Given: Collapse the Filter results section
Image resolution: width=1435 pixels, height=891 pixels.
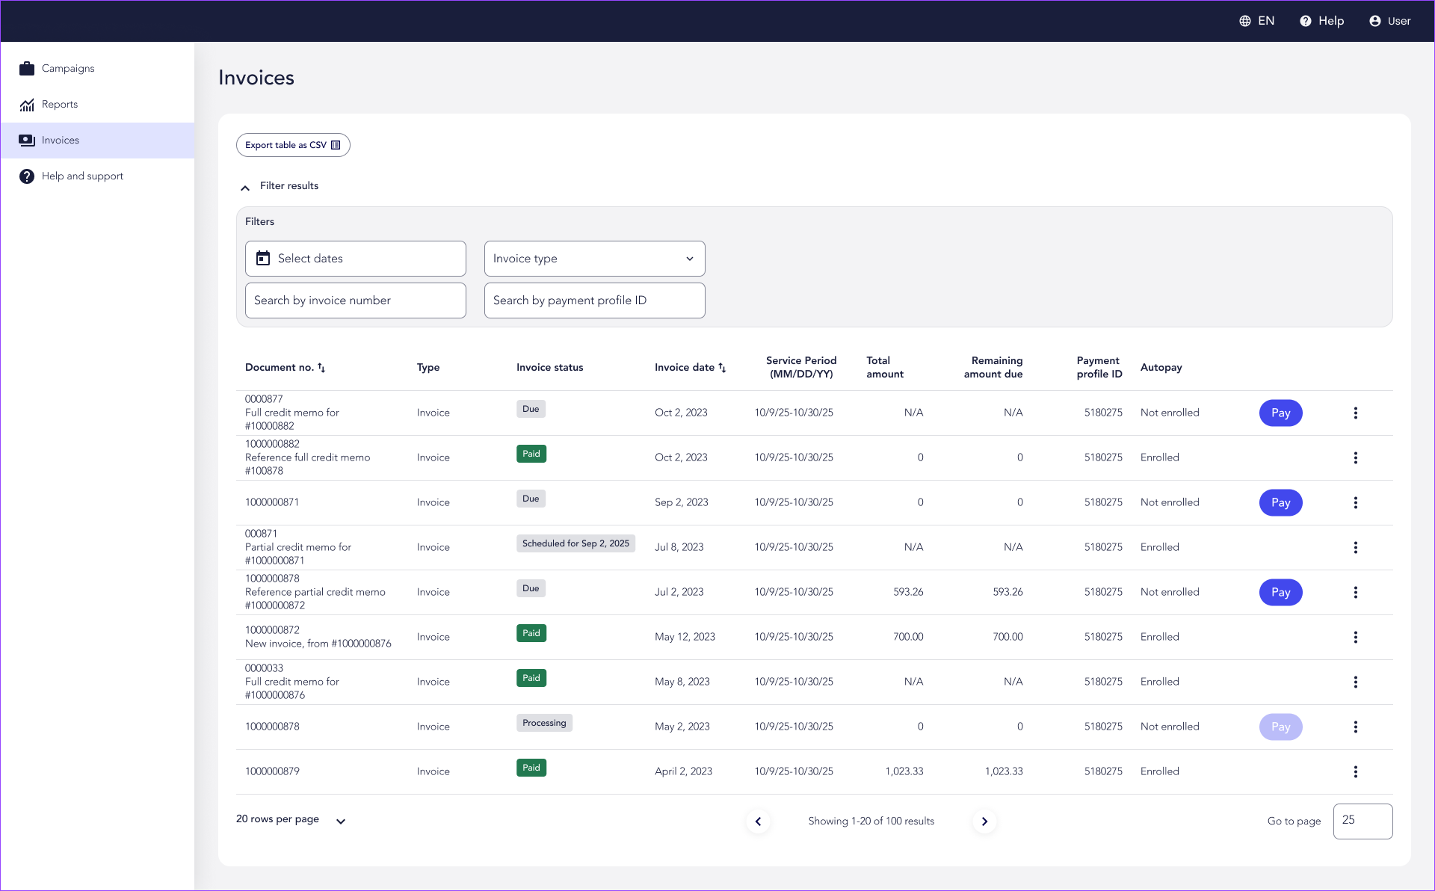Looking at the screenshot, I should coord(245,187).
